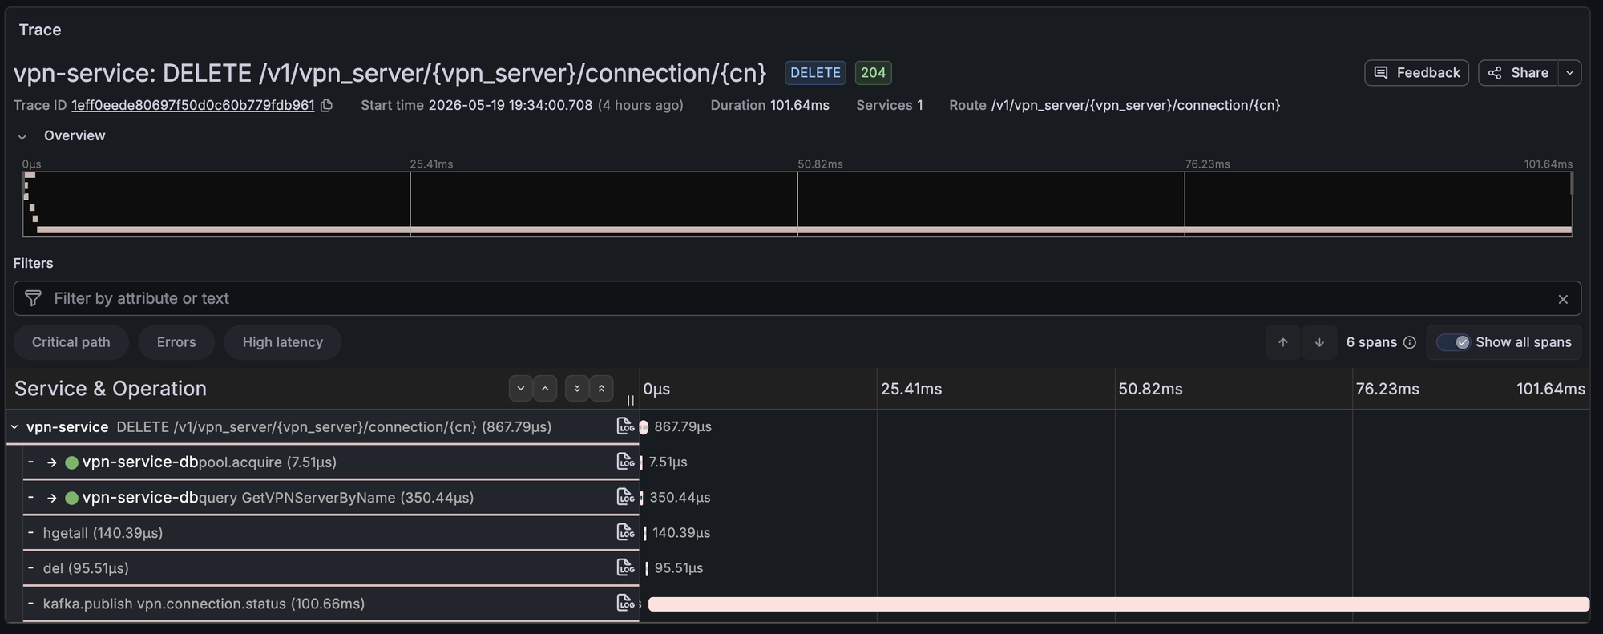Focus the Filter by attribute or text field

tap(797, 298)
